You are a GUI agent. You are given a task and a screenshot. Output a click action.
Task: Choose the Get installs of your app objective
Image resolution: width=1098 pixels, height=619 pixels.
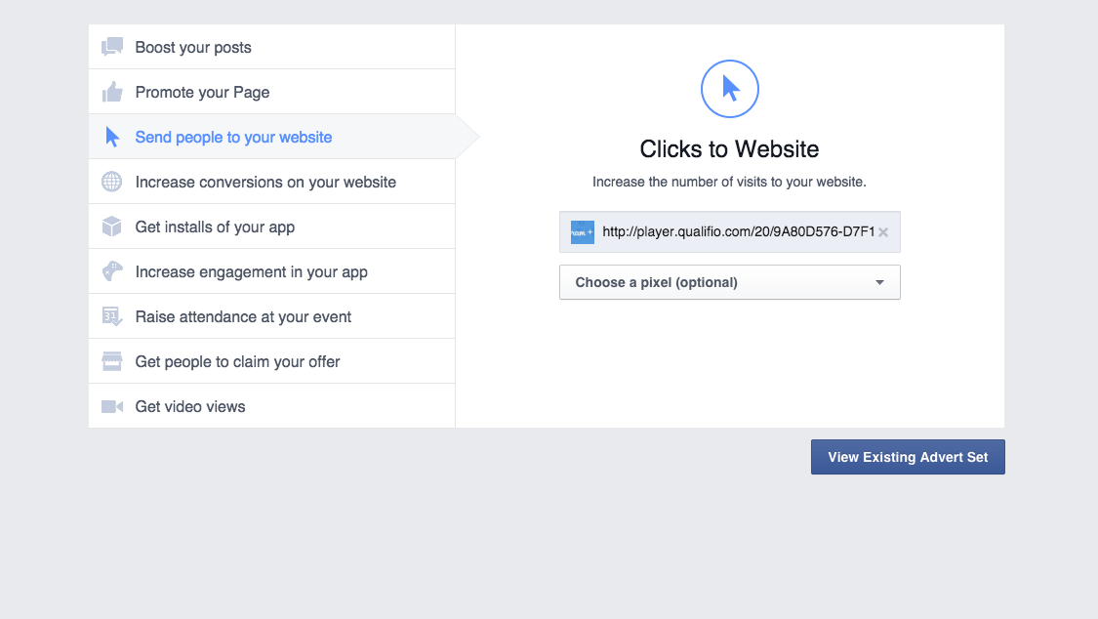tap(215, 227)
